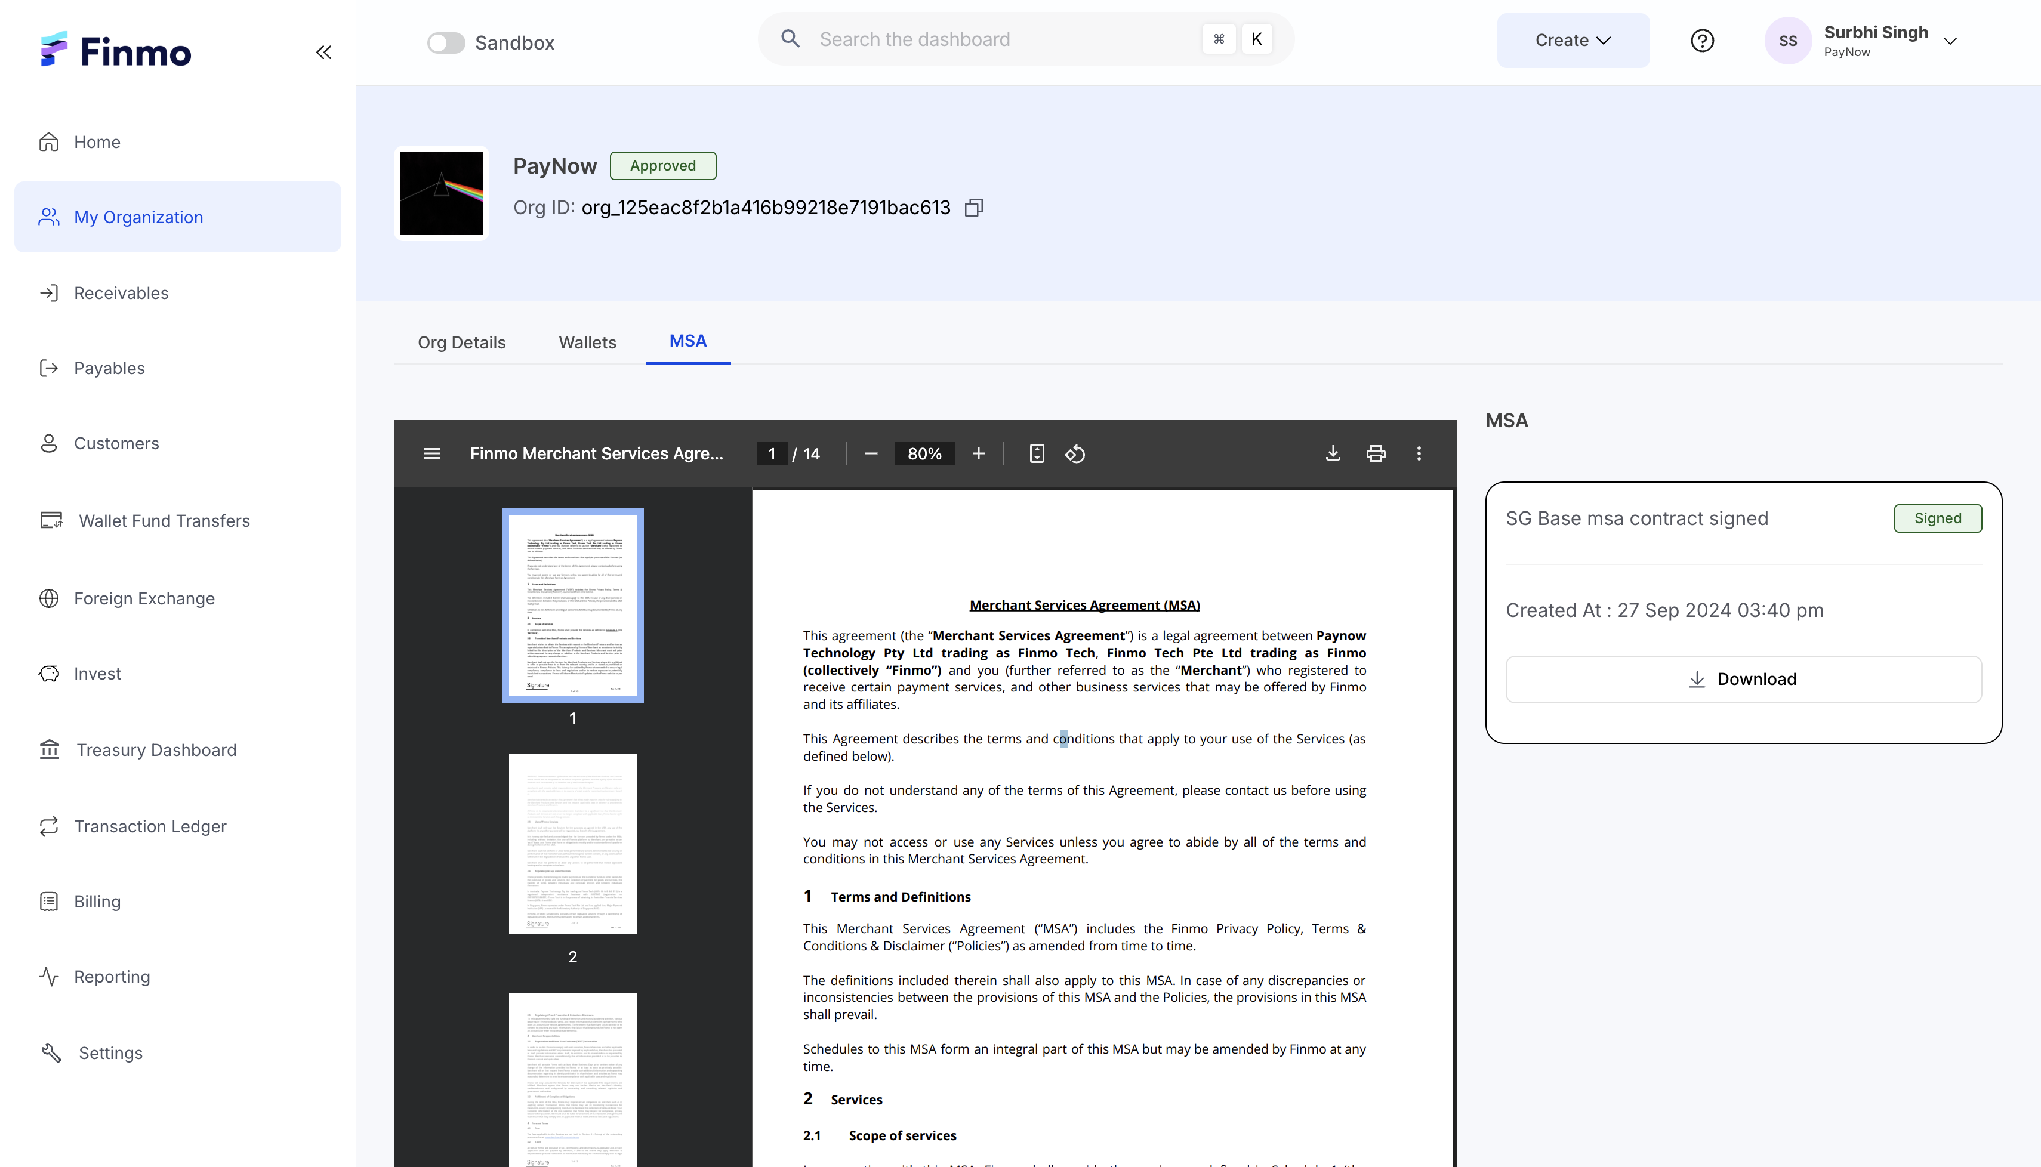This screenshot has width=2041, height=1167.
Task: Switch to the Wallets tab
Action: 588,342
